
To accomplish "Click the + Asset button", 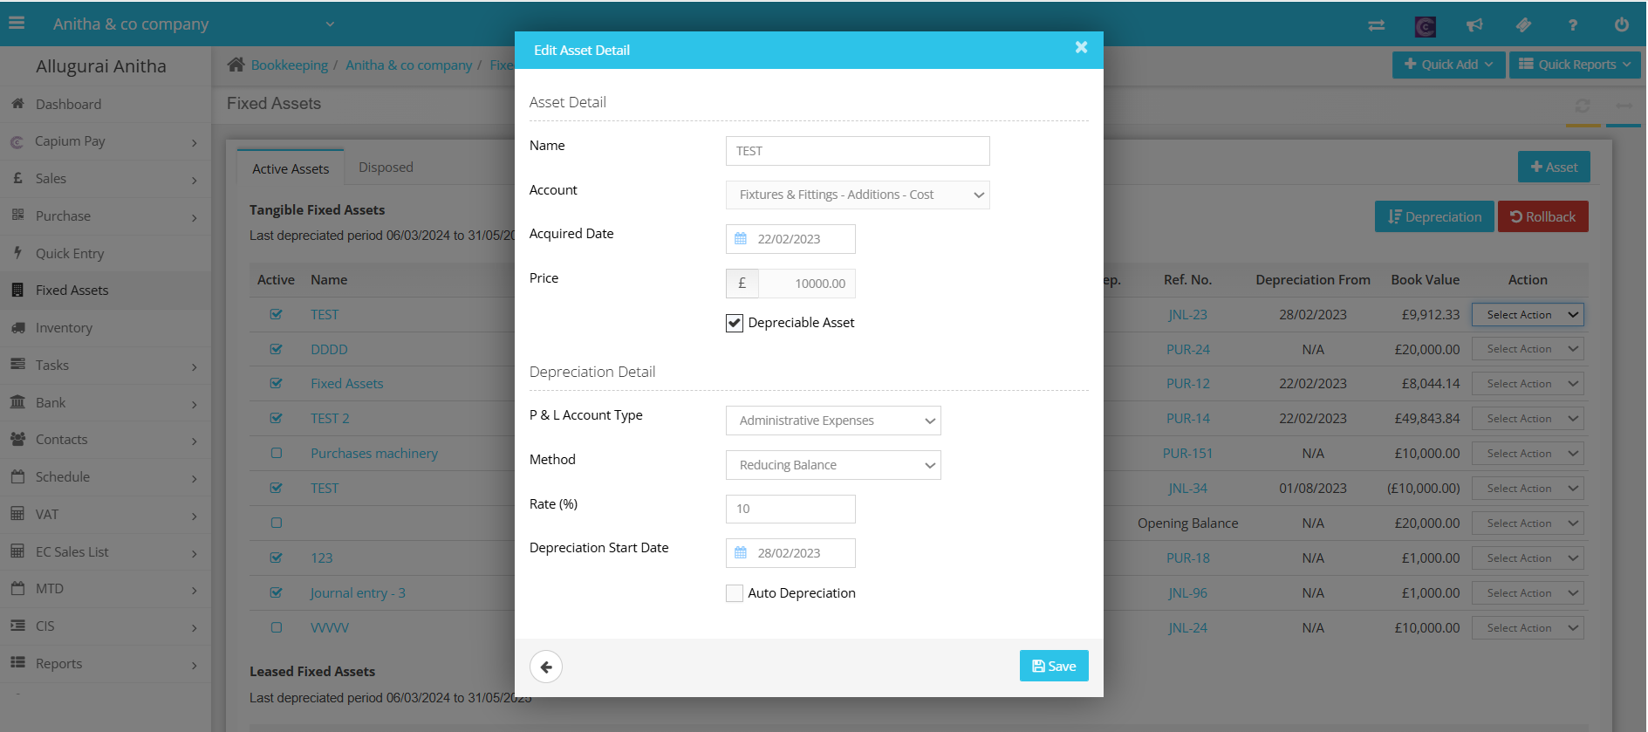I will (1554, 168).
